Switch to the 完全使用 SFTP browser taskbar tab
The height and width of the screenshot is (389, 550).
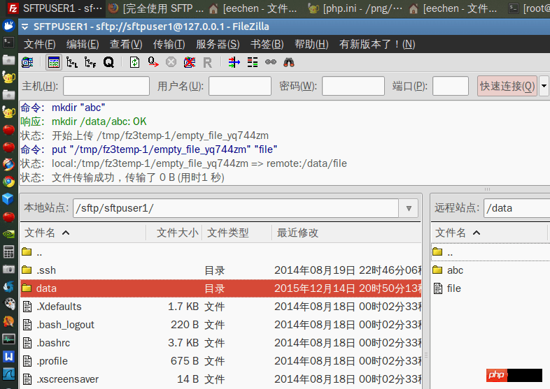click(156, 8)
